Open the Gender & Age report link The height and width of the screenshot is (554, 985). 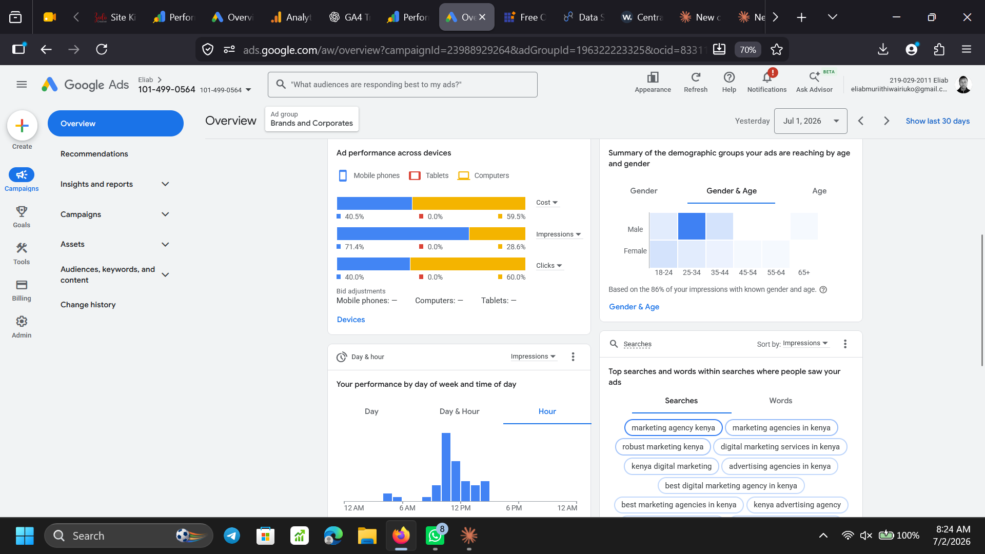(634, 307)
